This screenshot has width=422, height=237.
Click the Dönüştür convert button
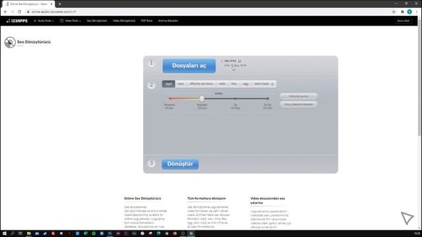(x=180, y=164)
